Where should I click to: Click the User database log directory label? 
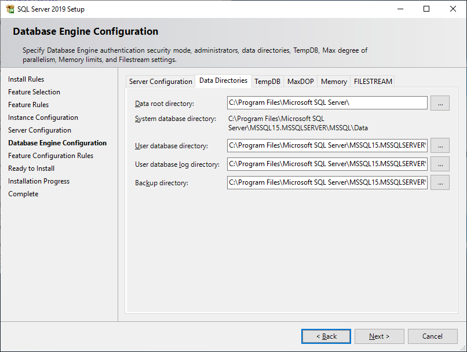coord(177,164)
